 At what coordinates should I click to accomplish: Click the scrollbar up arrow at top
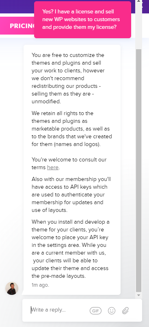click(x=138, y=1)
